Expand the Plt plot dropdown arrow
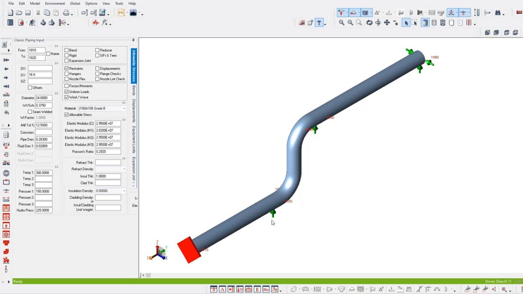This screenshot has height=294, width=523. (x=128, y=13)
